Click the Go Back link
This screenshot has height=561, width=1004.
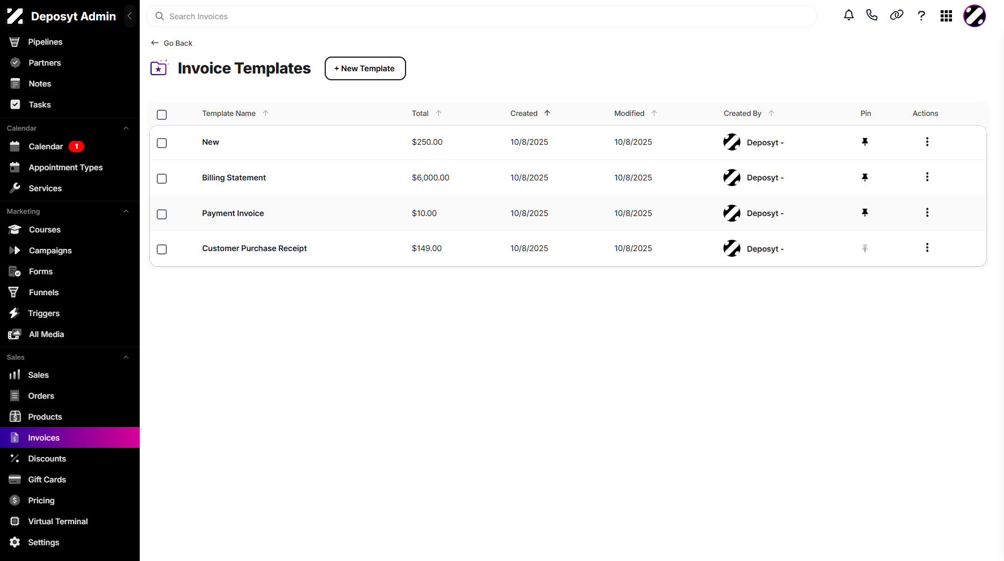[172, 43]
